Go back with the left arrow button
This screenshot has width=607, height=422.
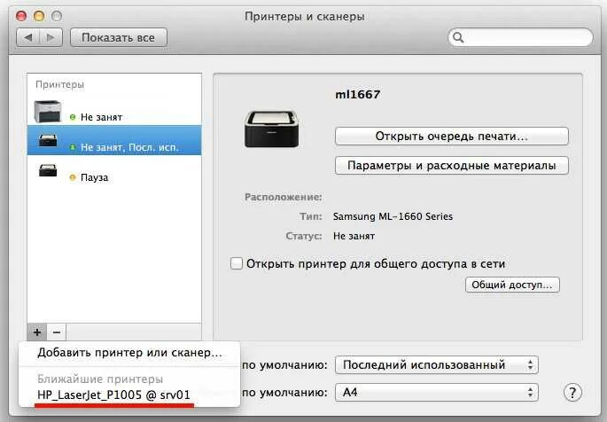27,37
